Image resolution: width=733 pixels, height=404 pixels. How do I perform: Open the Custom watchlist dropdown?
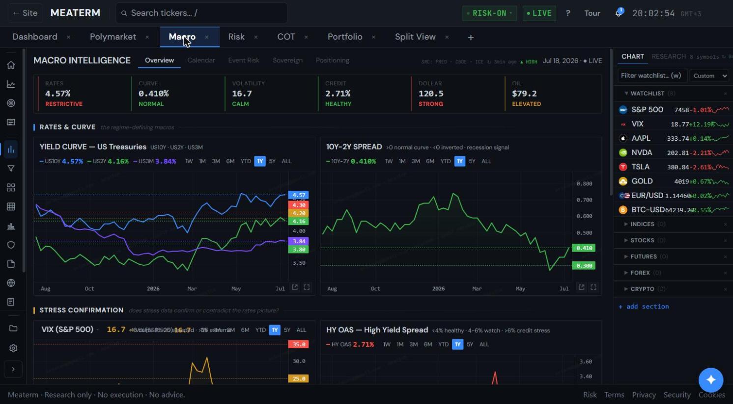point(709,76)
